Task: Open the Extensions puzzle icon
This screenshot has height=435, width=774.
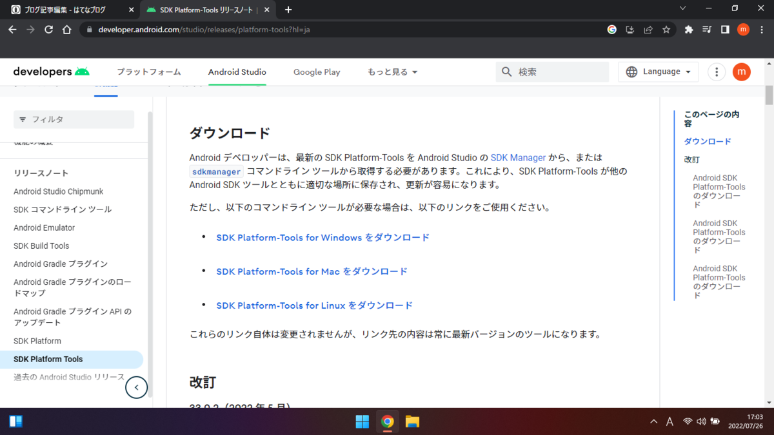Action: coord(689,30)
